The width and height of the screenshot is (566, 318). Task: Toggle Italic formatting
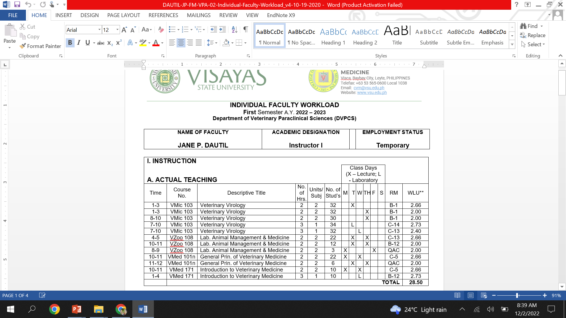(79, 43)
